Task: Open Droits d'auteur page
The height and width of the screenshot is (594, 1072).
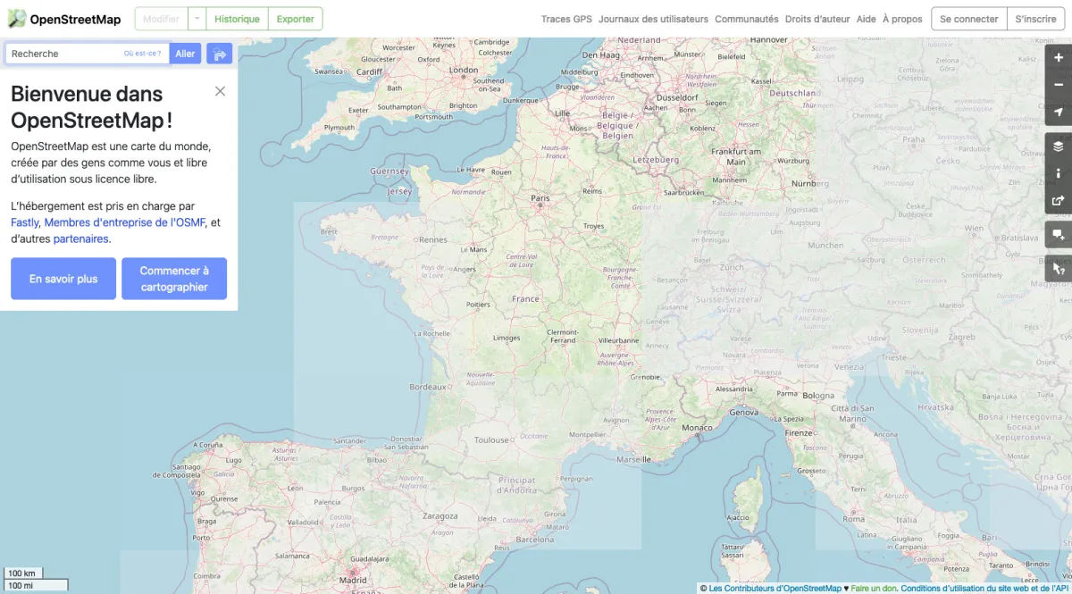Action: (817, 19)
